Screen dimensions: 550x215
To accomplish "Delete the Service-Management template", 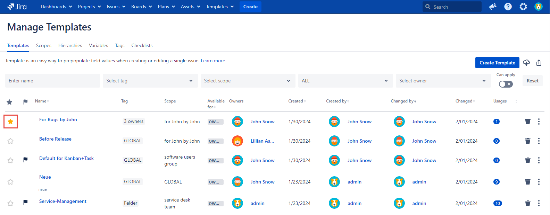I will click(x=527, y=203).
